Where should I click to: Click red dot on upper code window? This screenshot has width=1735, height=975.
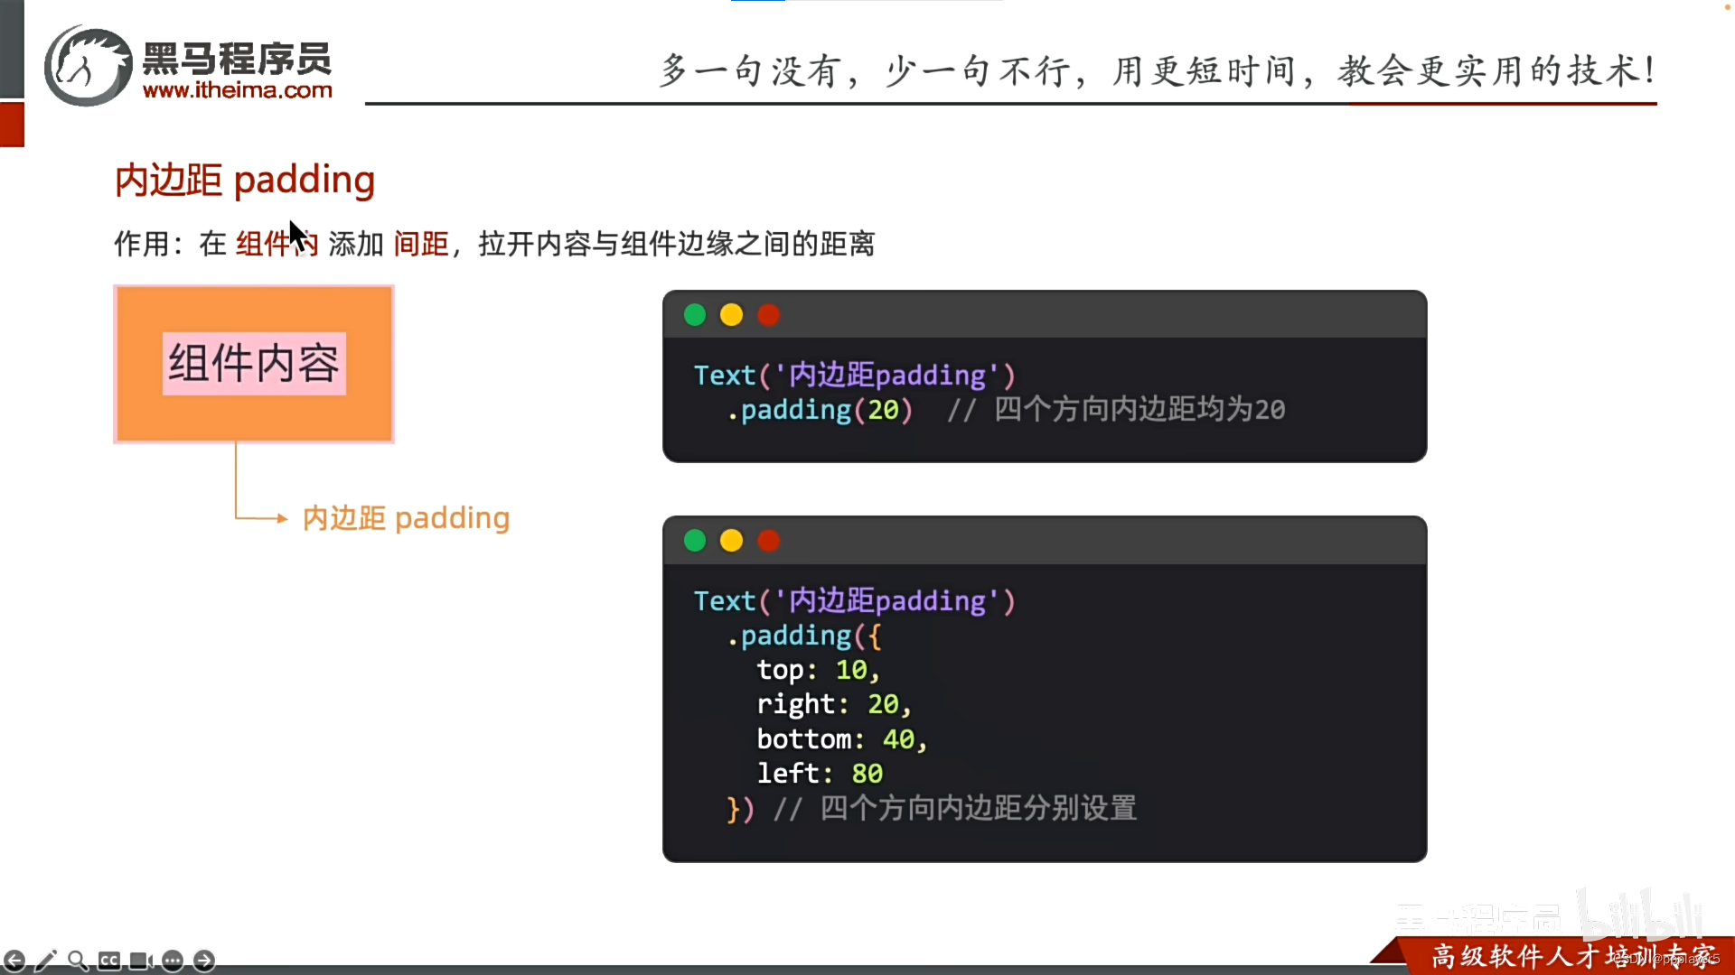point(768,315)
